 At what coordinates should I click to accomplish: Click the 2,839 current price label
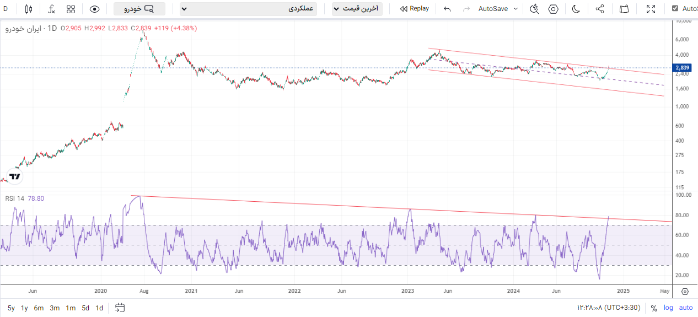point(683,68)
